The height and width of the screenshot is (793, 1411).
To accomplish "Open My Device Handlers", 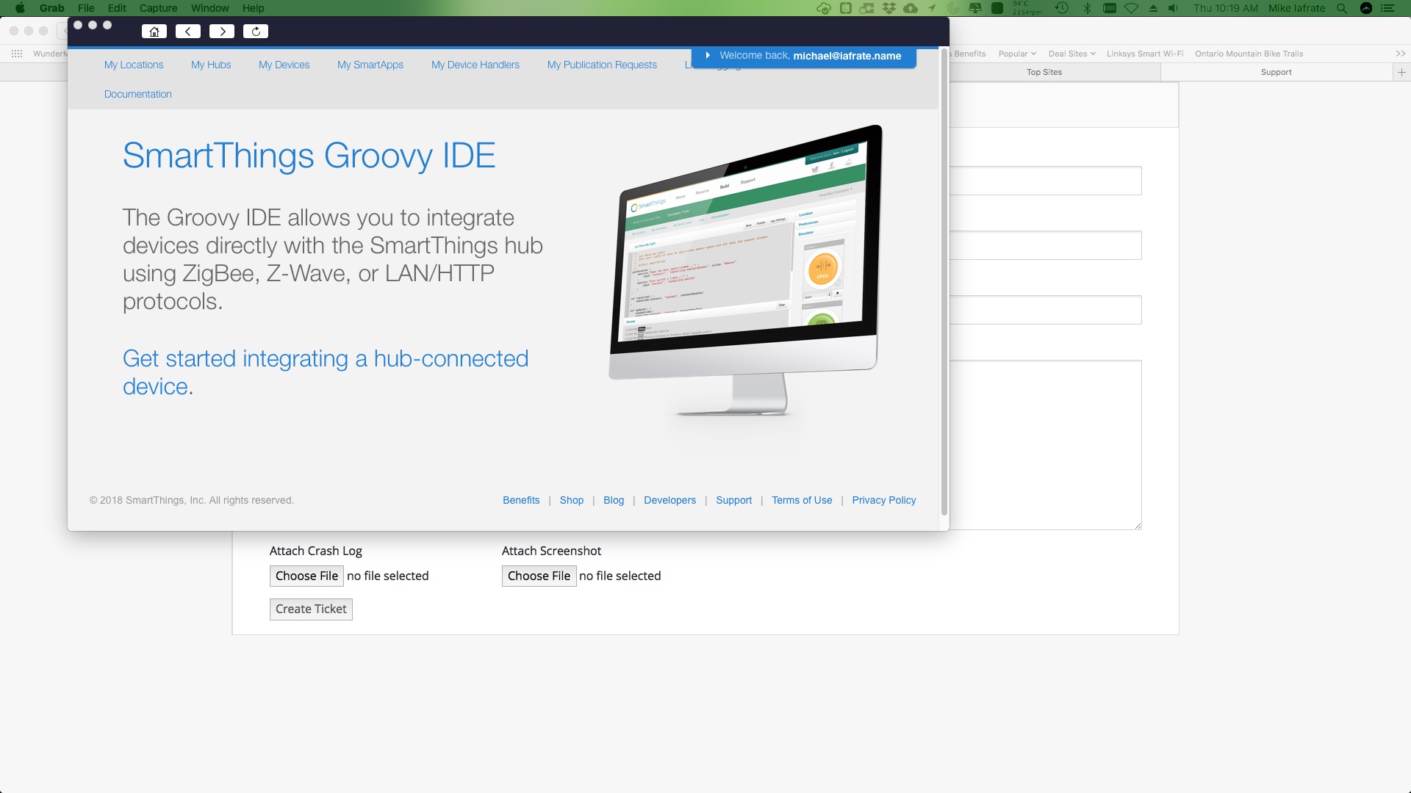I will tap(475, 65).
